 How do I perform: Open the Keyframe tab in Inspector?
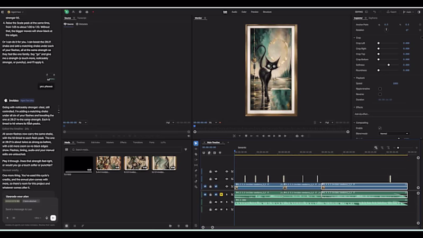[373, 18]
